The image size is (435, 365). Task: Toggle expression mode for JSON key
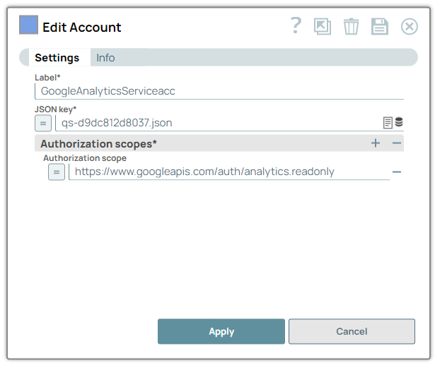click(x=42, y=123)
